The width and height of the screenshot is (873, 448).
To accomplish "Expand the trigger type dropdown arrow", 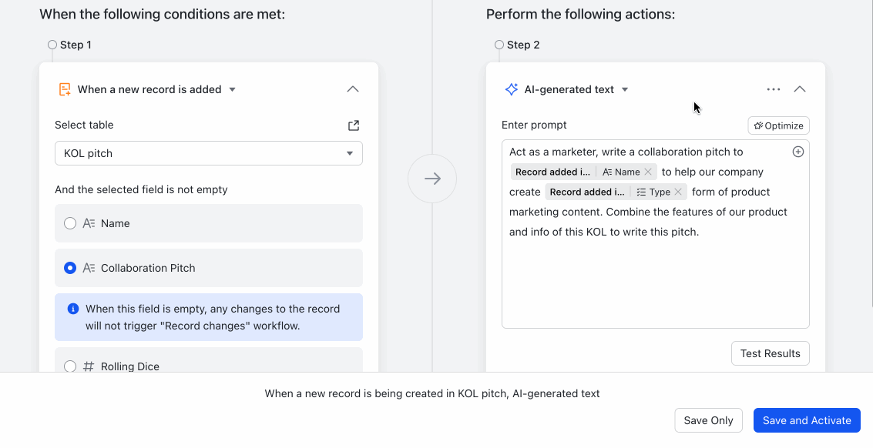I will coord(233,89).
